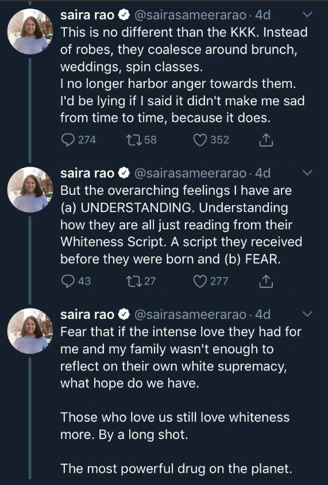Open the 4d timestamp on the second tweet
The height and width of the screenshot is (485, 328).
click(263, 173)
